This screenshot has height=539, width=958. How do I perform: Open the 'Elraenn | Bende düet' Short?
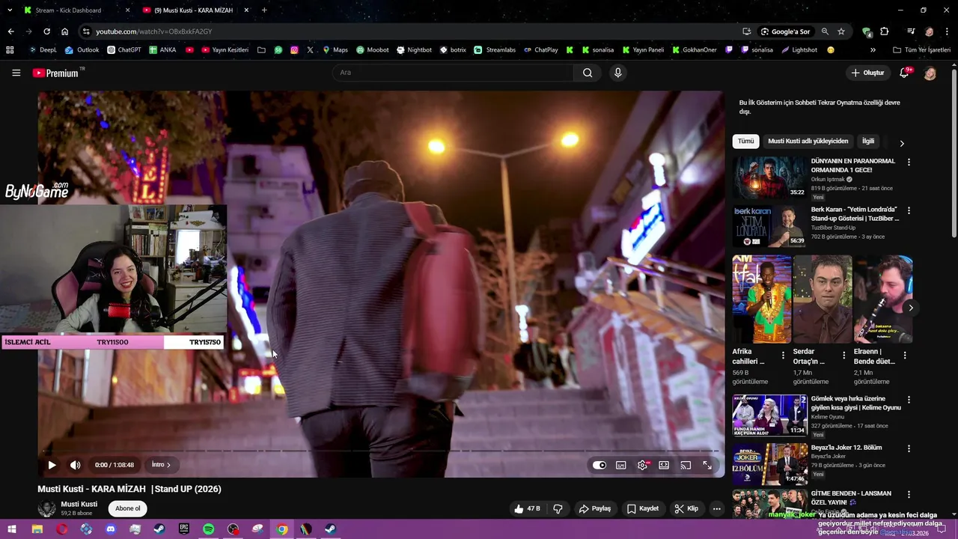click(x=883, y=299)
